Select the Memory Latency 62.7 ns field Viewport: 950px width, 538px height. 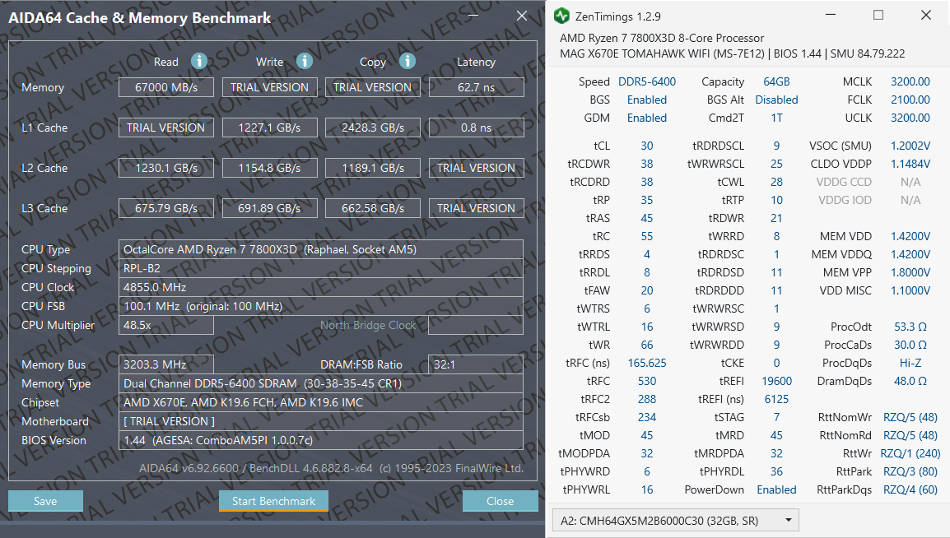476,87
